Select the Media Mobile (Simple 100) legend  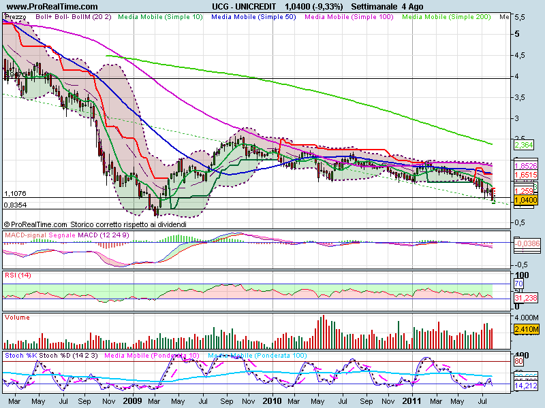click(349, 16)
